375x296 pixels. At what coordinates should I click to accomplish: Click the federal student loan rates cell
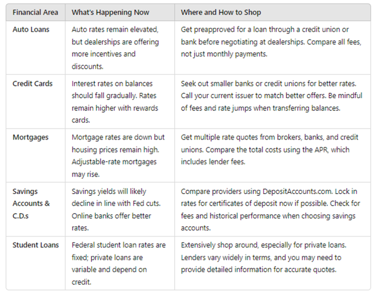(x=118, y=263)
